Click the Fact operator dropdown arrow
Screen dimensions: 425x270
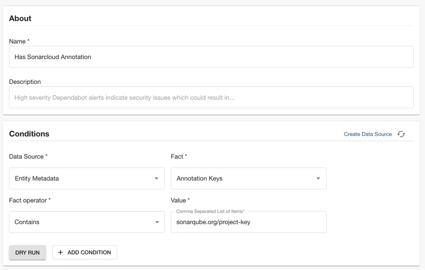pyautogui.click(x=157, y=222)
